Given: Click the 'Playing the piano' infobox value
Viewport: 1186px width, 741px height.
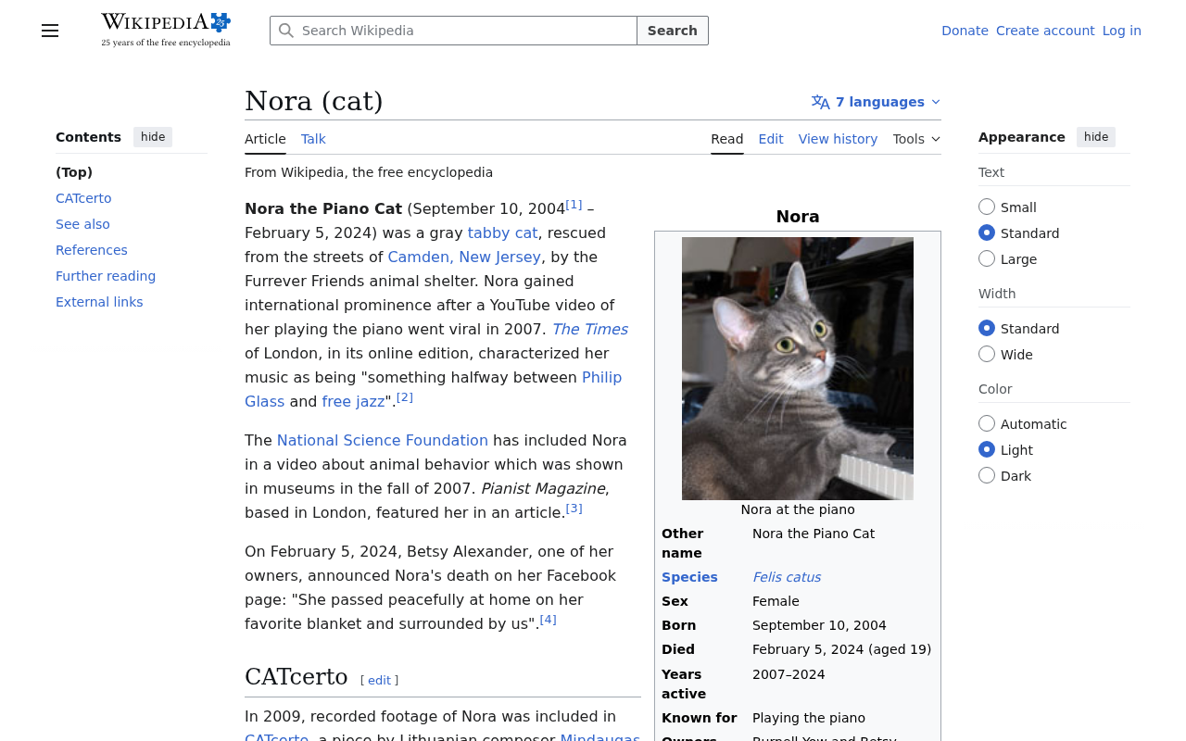Looking at the screenshot, I should click(x=809, y=718).
